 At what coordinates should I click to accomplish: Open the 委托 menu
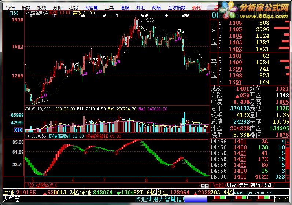click(x=197, y=7)
